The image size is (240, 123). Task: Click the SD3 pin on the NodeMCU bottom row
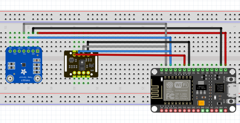(175, 111)
